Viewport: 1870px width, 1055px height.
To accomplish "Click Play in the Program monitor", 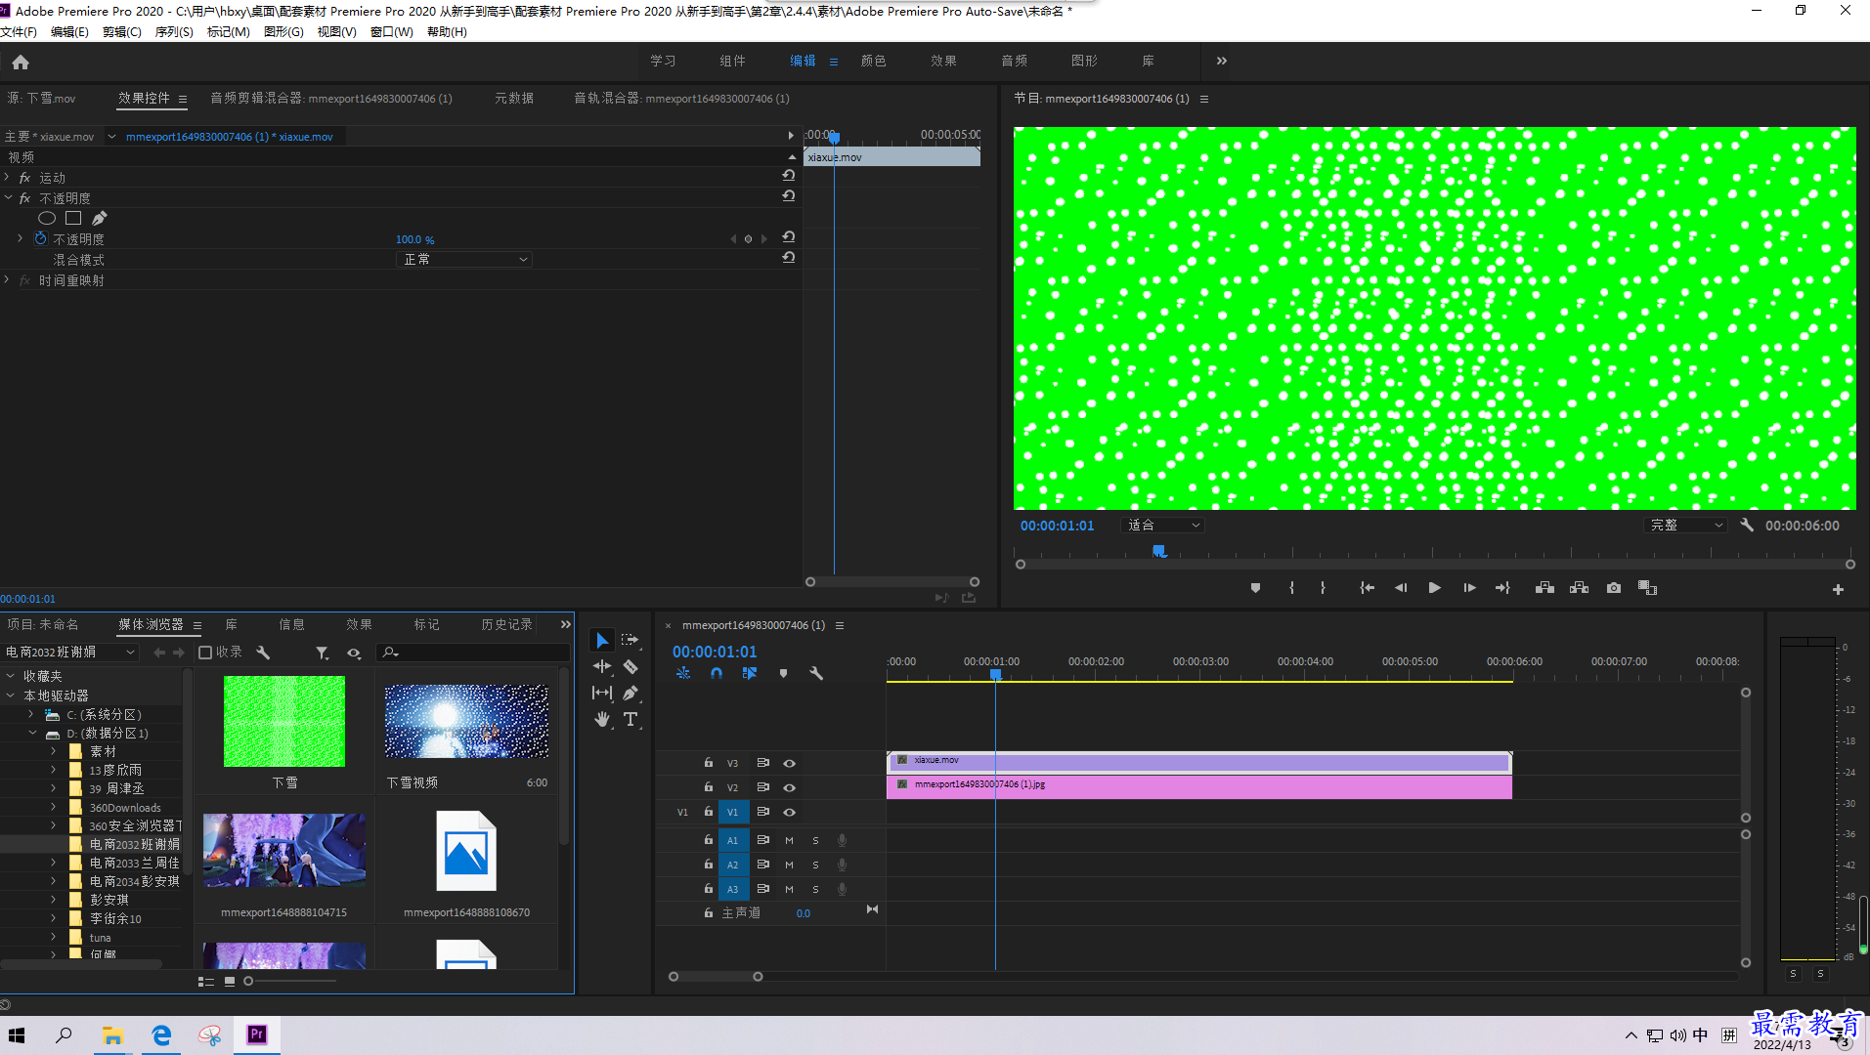I will [x=1434, y=588].
